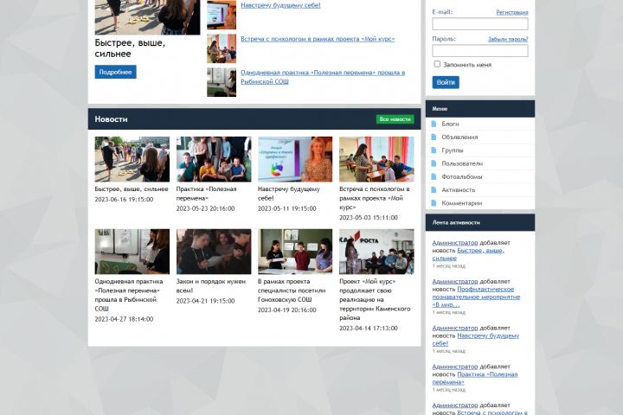The height and width of the screenshot is (415, 623).
Task: Click the green Все новости button
Action: [x=395, y=119]
